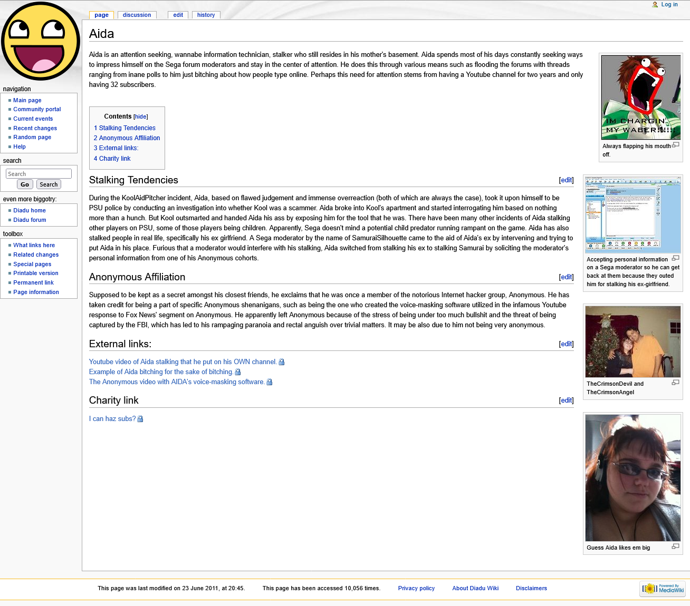Screen dimensions: 690x606
Task: Click enlarge icon under 'Always flapping his mouth' image
Action: click(675, 145)
